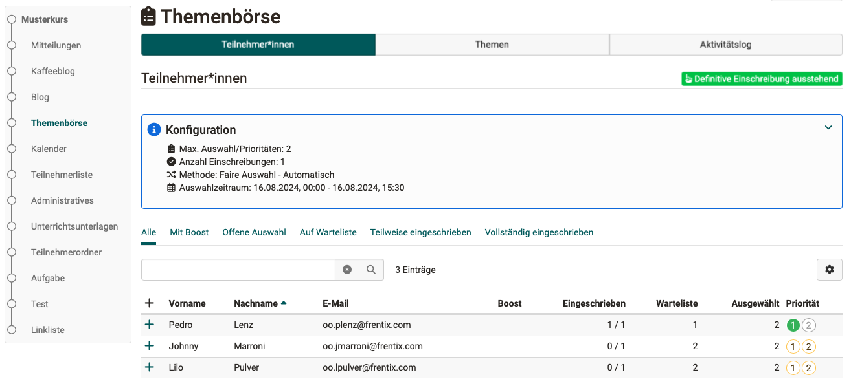Click the search magnifier icon

click(x=370, y=269)
